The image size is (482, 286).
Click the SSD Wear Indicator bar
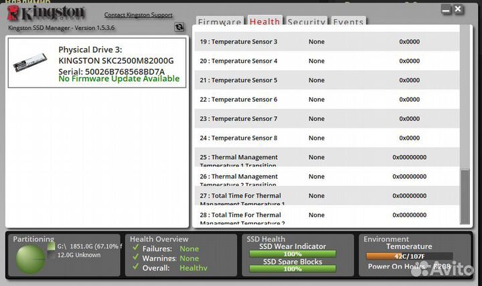(x=291, y=254)
